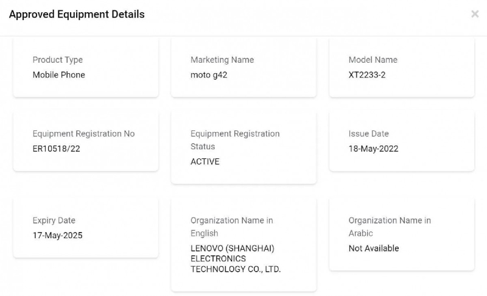The width and height of the screenshot is (487, 296).
Task: Click the Organization Name in English label
Action: click(232, 227)
